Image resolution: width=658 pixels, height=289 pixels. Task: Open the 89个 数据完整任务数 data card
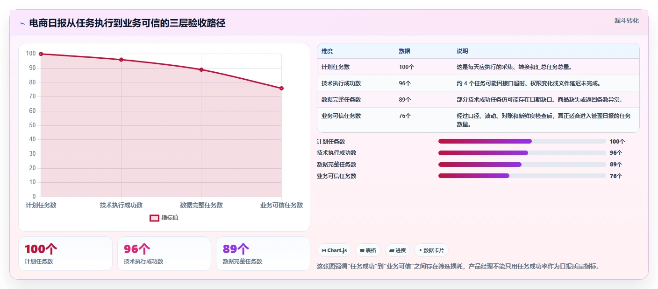263,254
